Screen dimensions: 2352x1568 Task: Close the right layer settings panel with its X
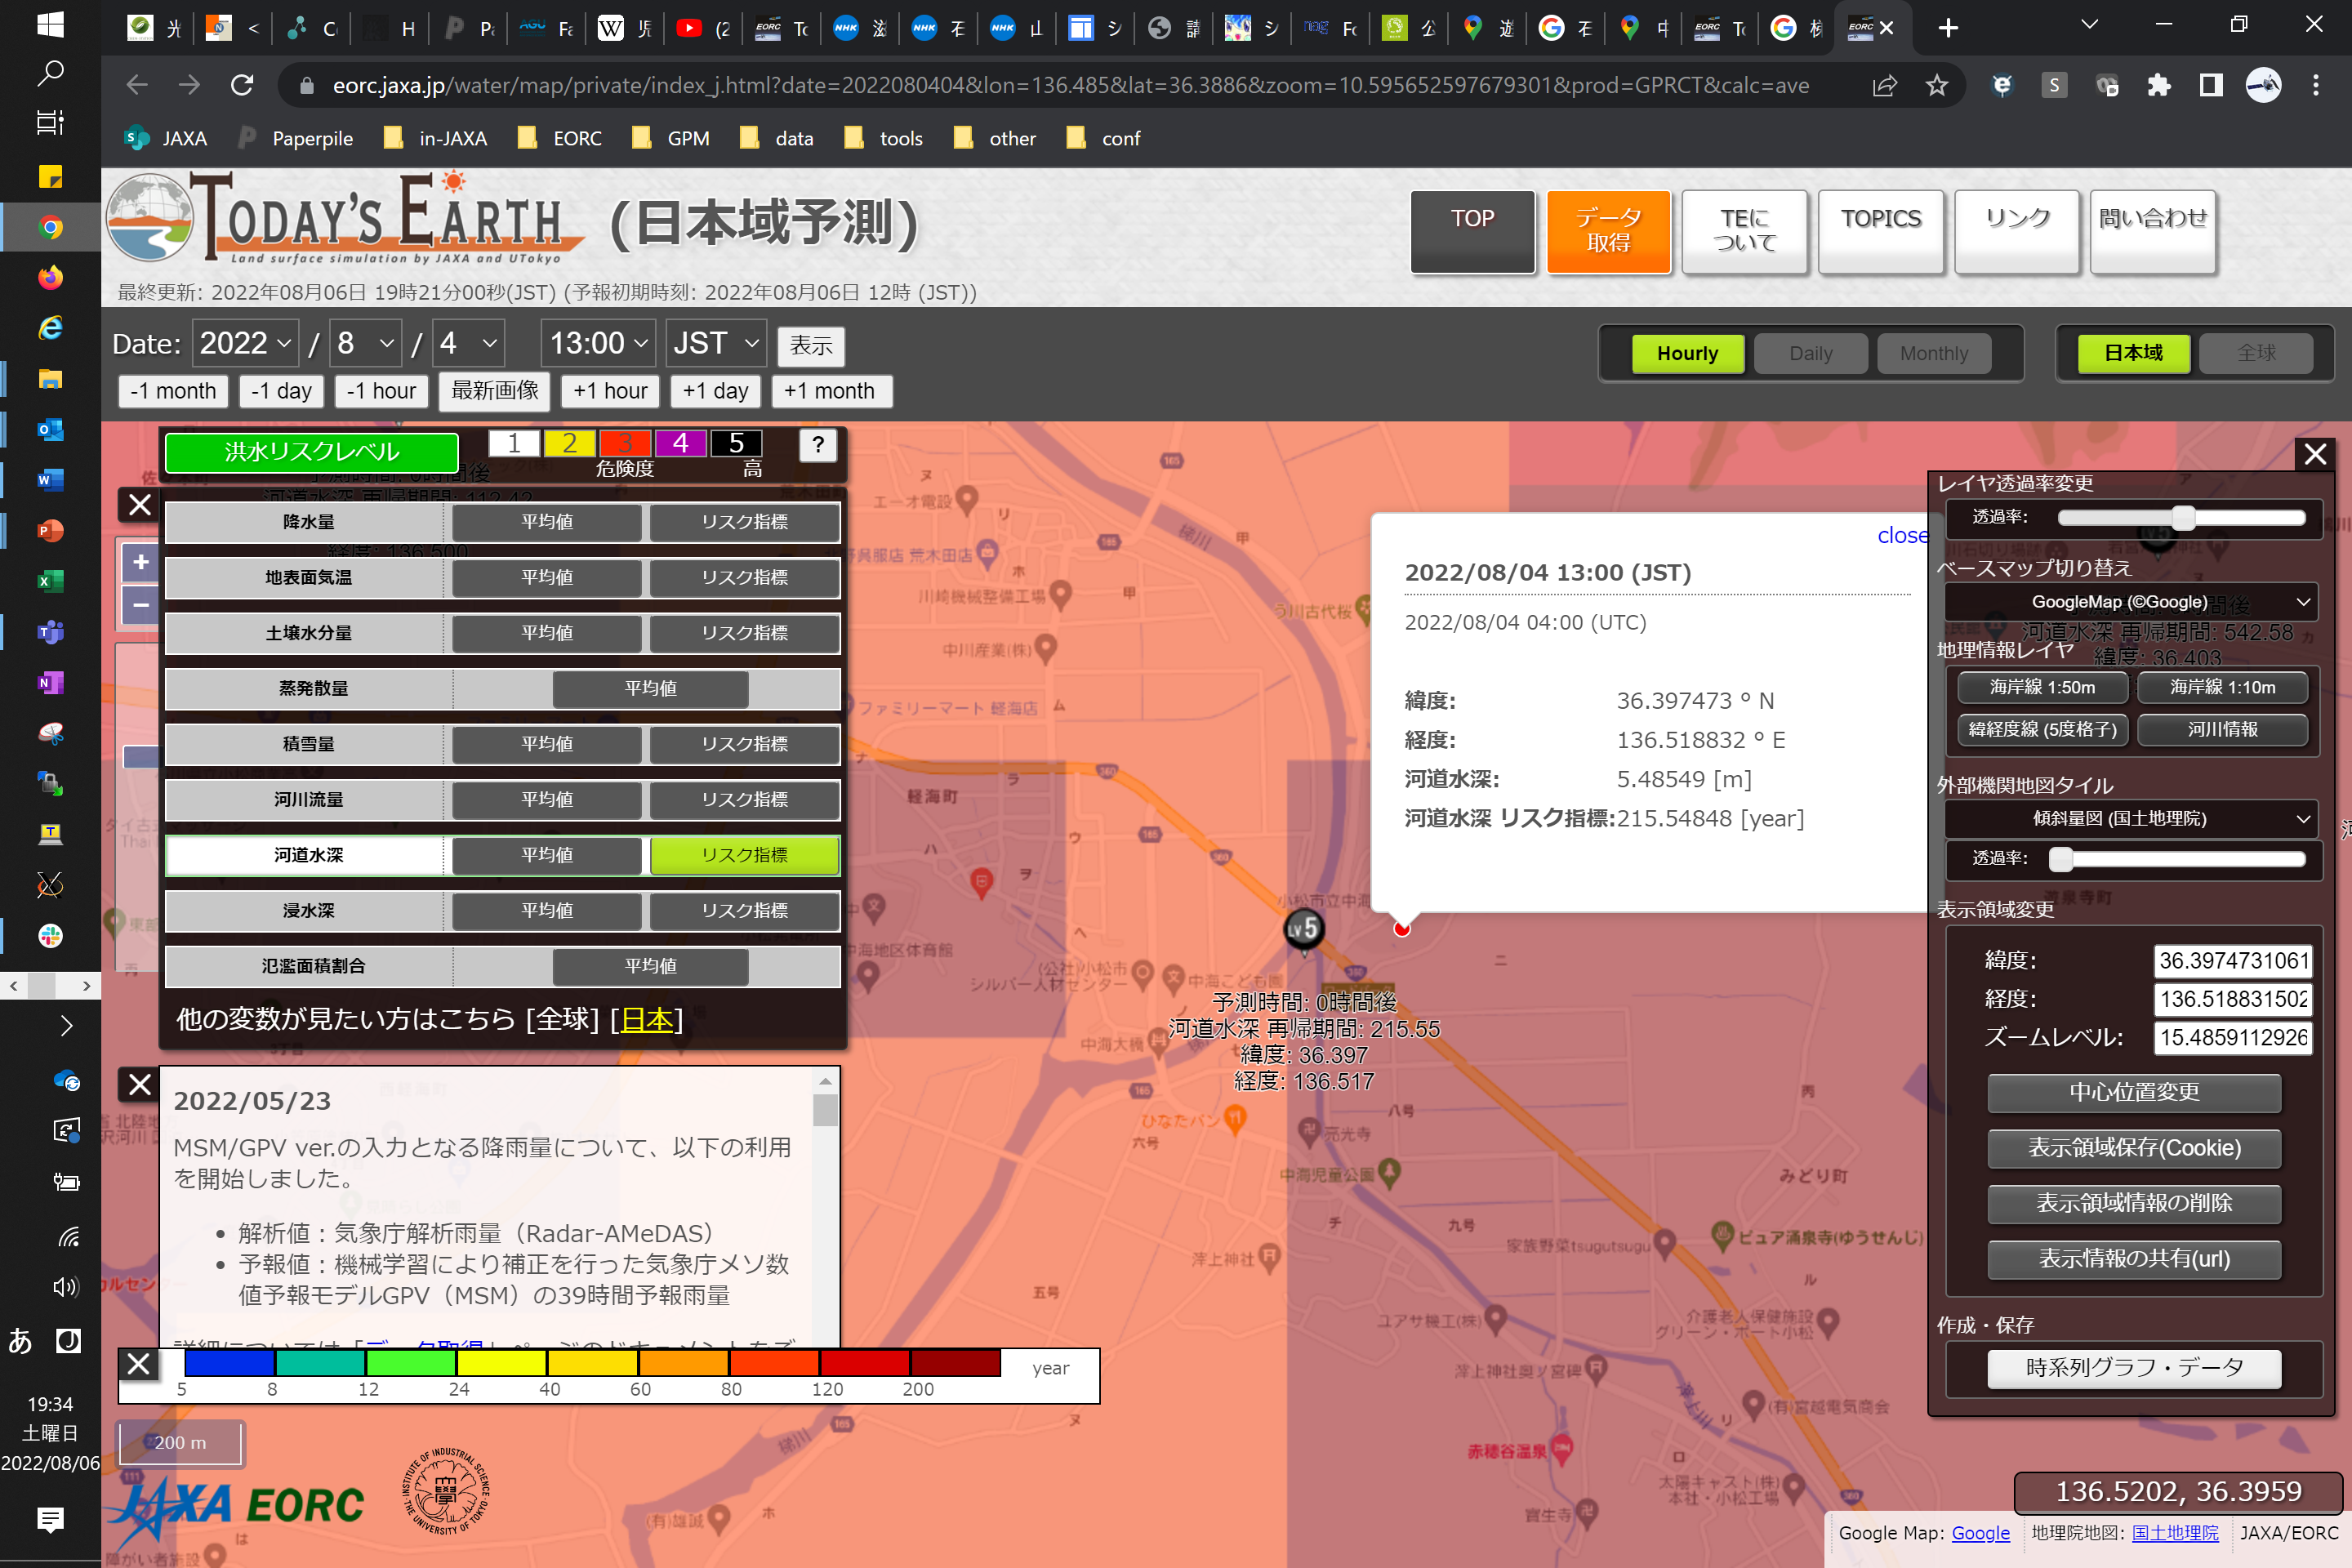point(2315,454)
